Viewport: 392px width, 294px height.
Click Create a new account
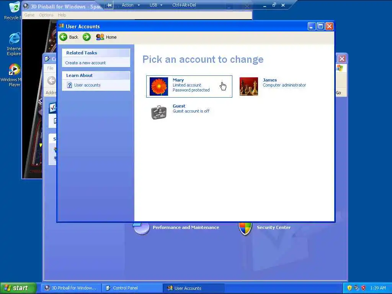click(x=85, y=63)
